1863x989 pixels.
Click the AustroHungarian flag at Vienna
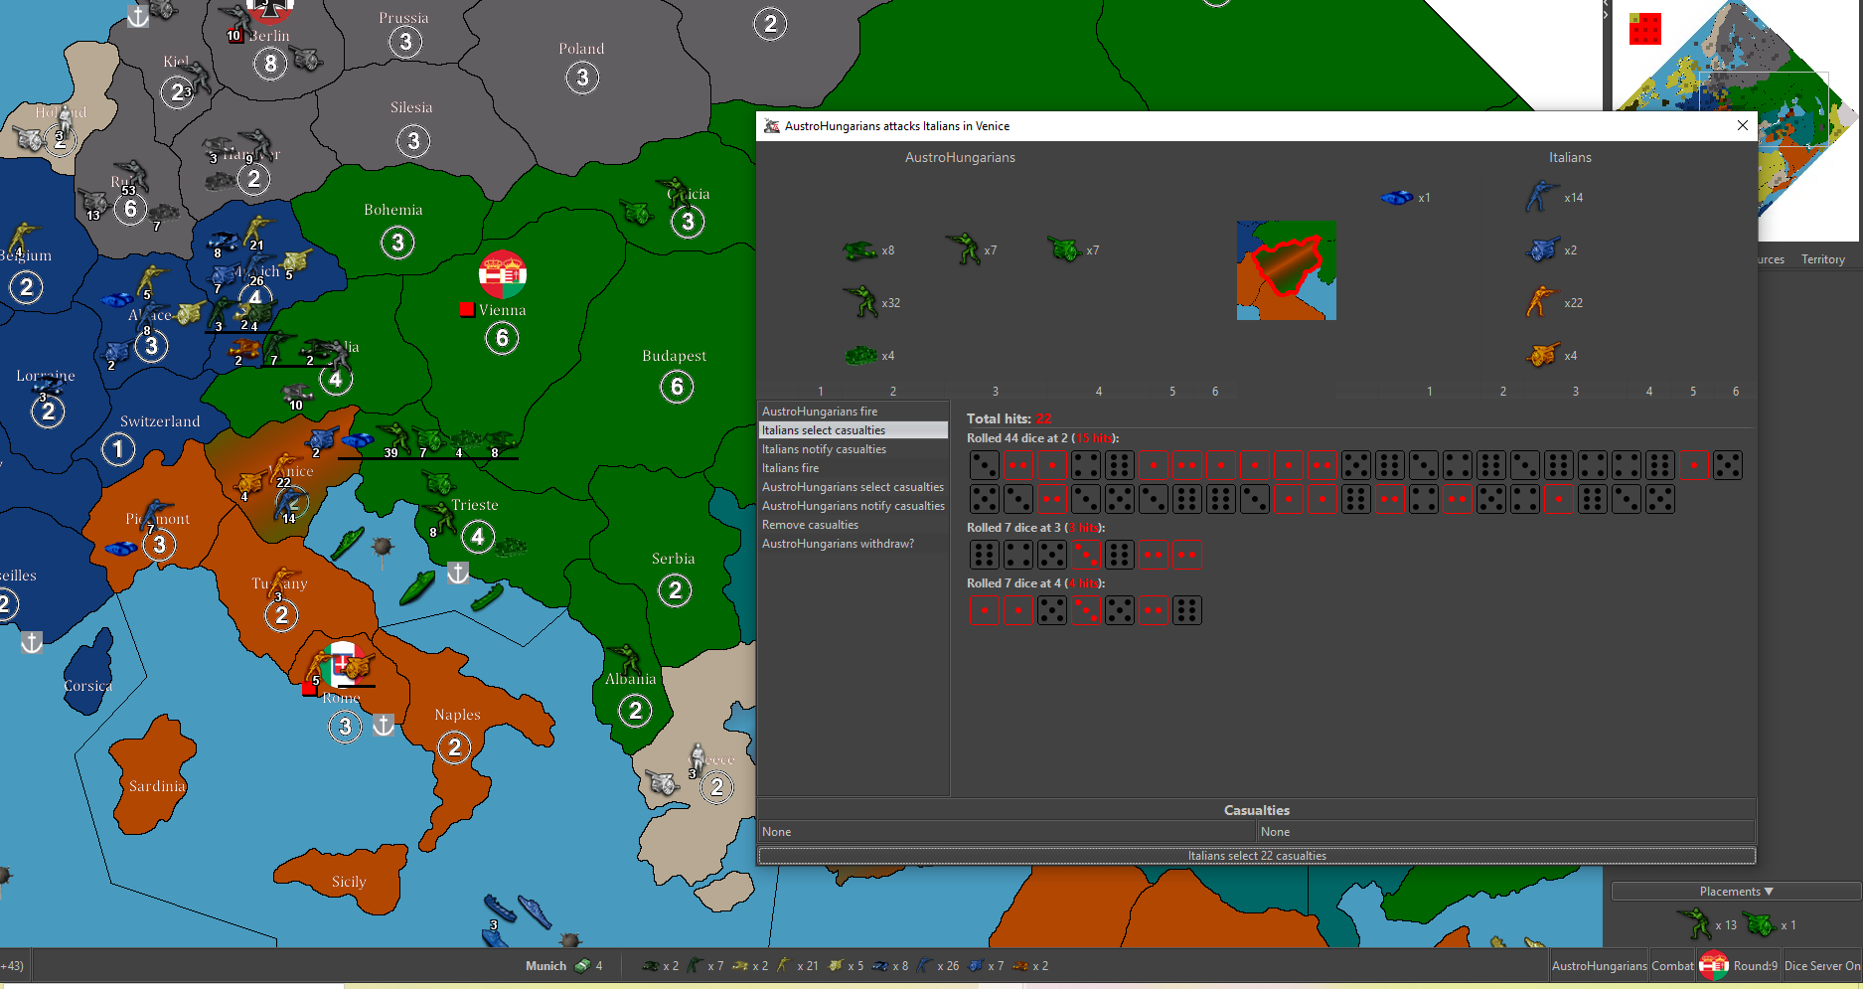tap(503, 274)
